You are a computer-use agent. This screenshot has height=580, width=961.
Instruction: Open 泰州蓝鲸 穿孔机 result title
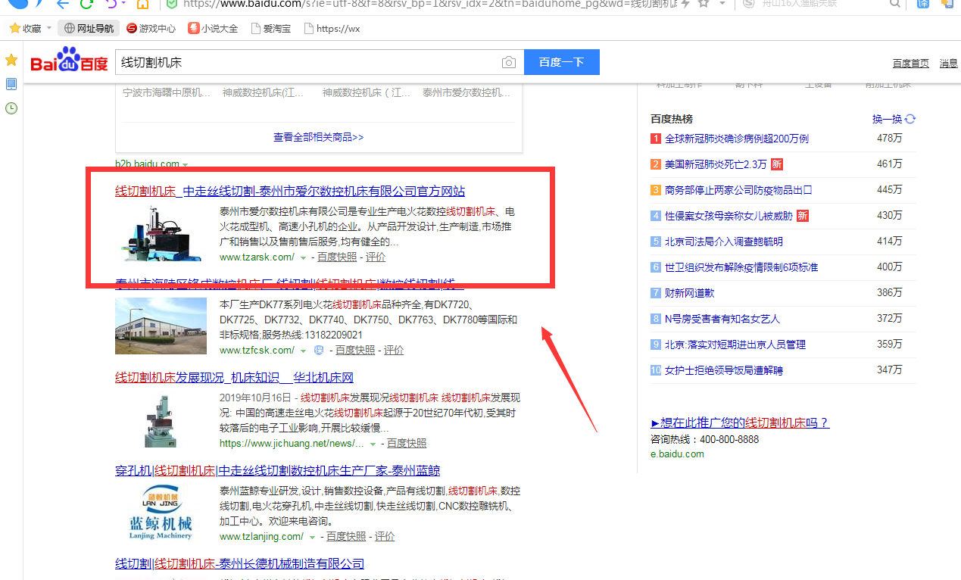(x=277, y=470)
